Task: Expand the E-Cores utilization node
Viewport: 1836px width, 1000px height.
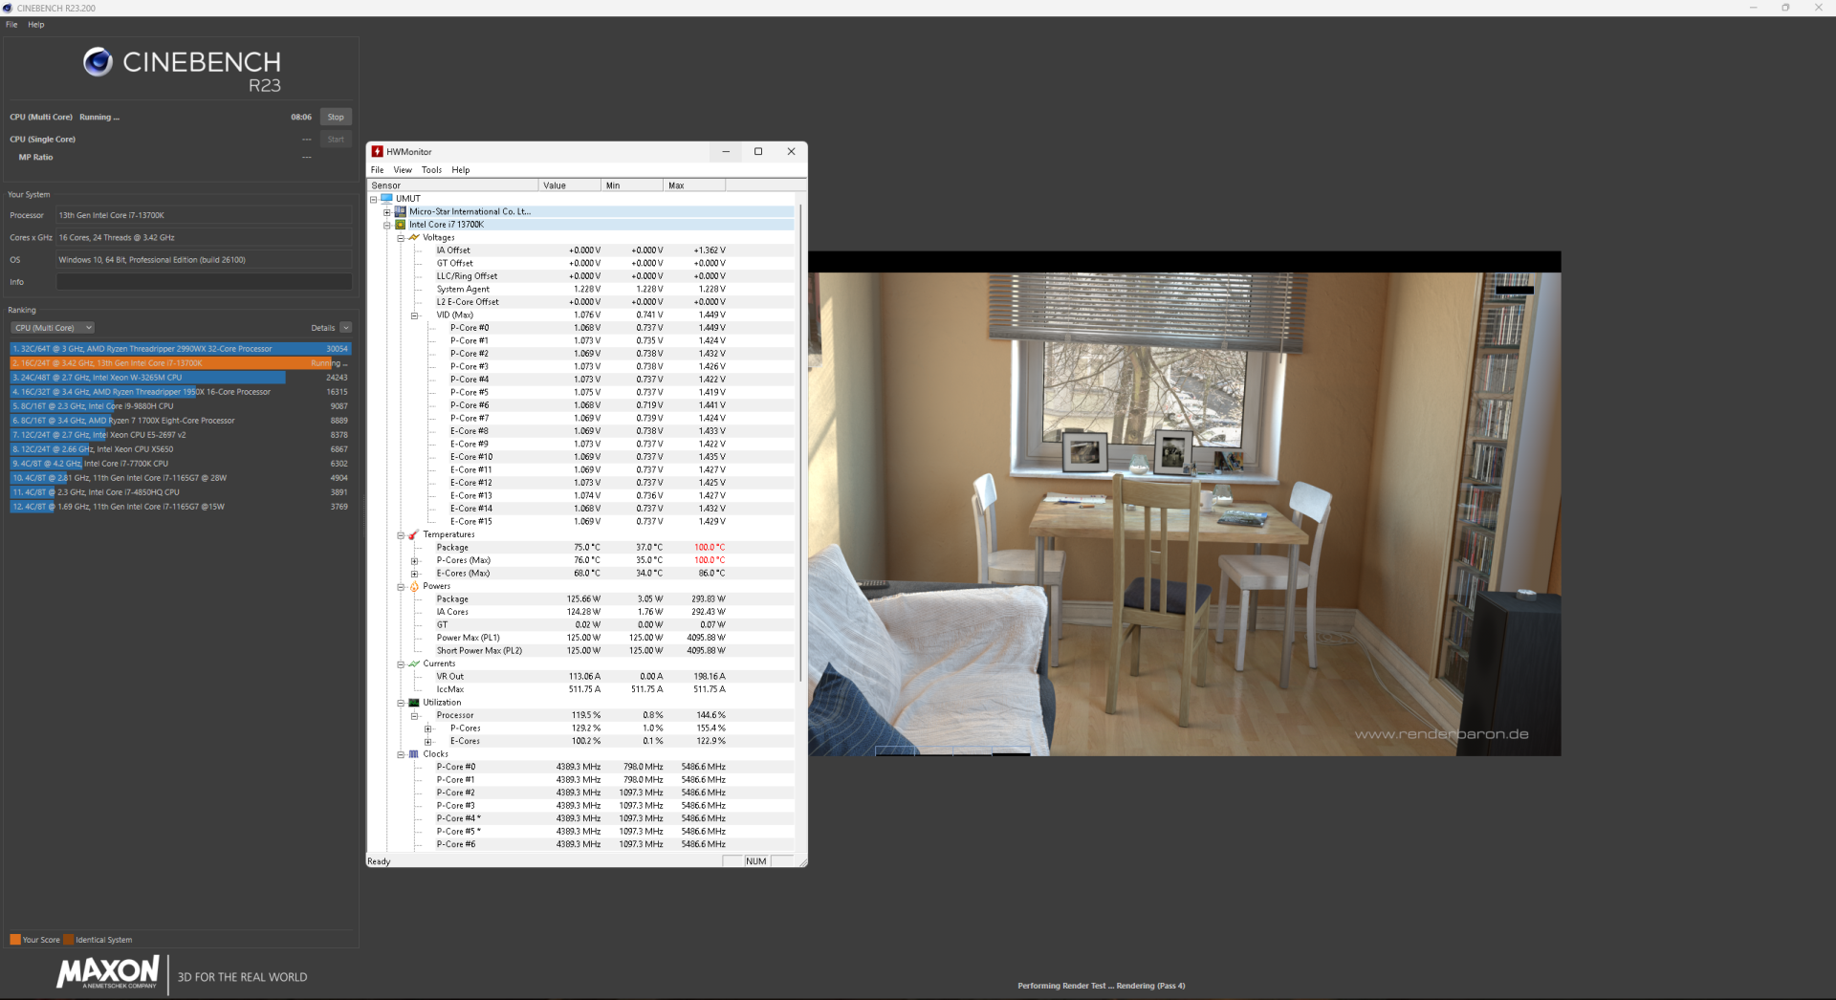Action: [x=428, y=741]
